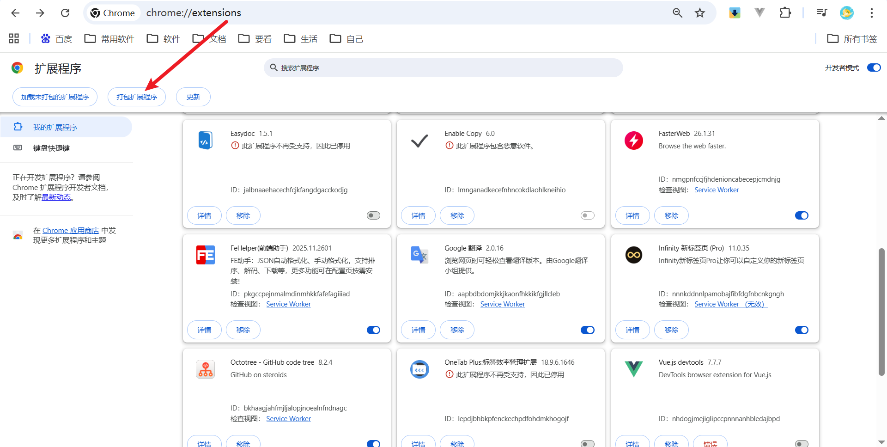Click the Infinity new tab icon
This screenshot has height=447, width=887.
pyautogui.click(x=634, y=255)
